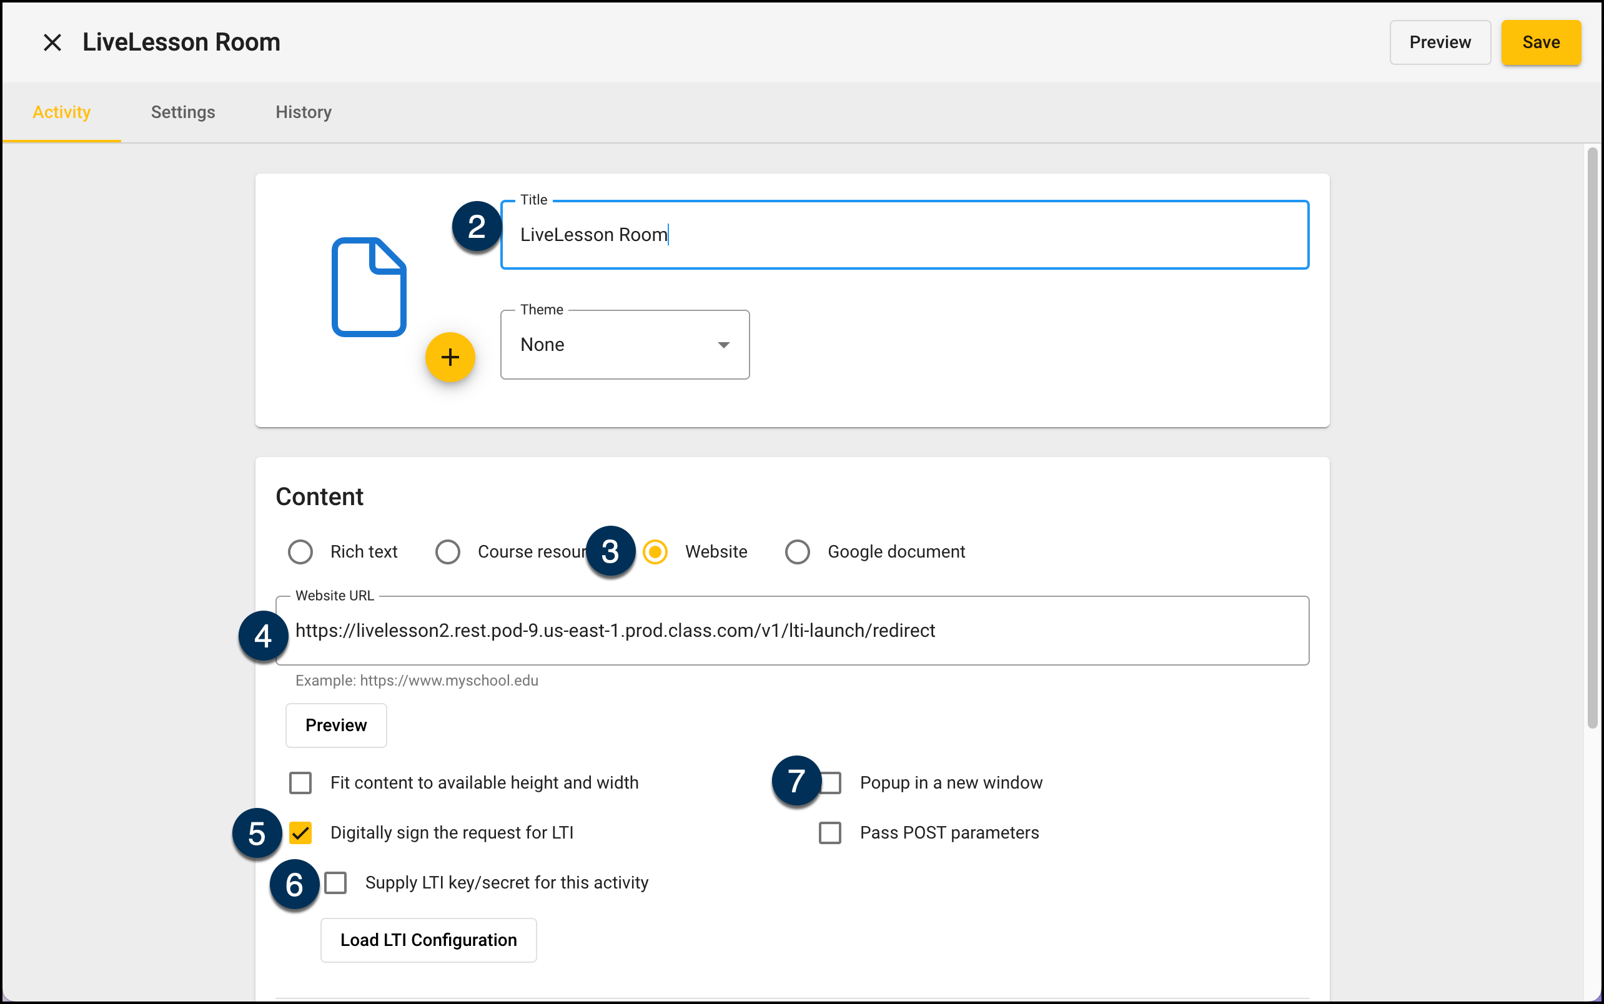Switch to the Settings tab
Screen dimensions: 1604x1004
(x=182, y=112)
